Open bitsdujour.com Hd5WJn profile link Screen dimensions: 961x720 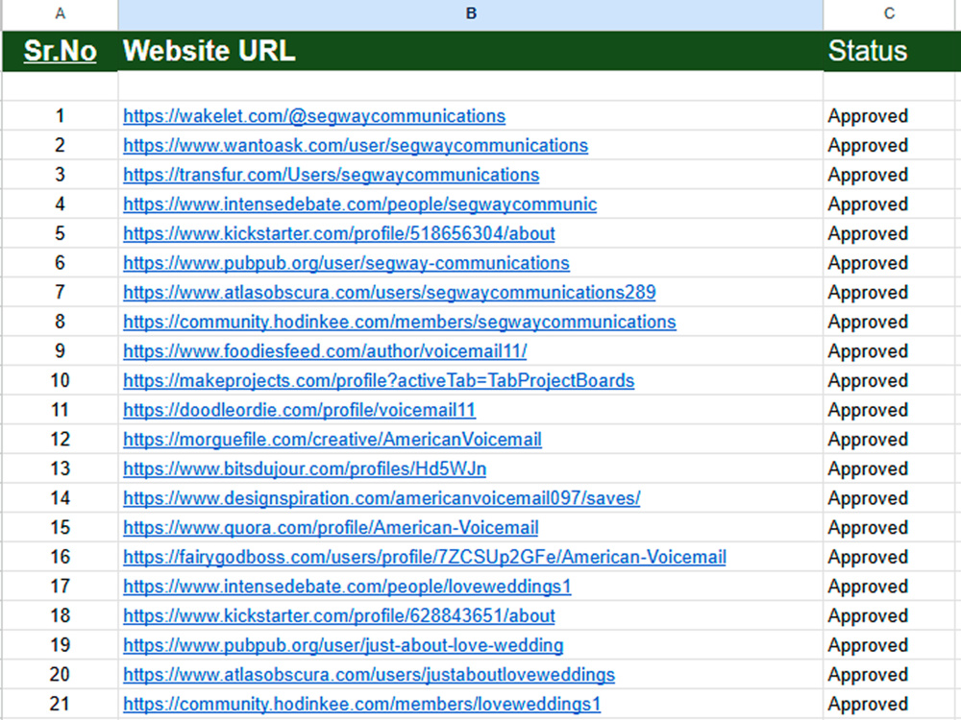(305, 468)
